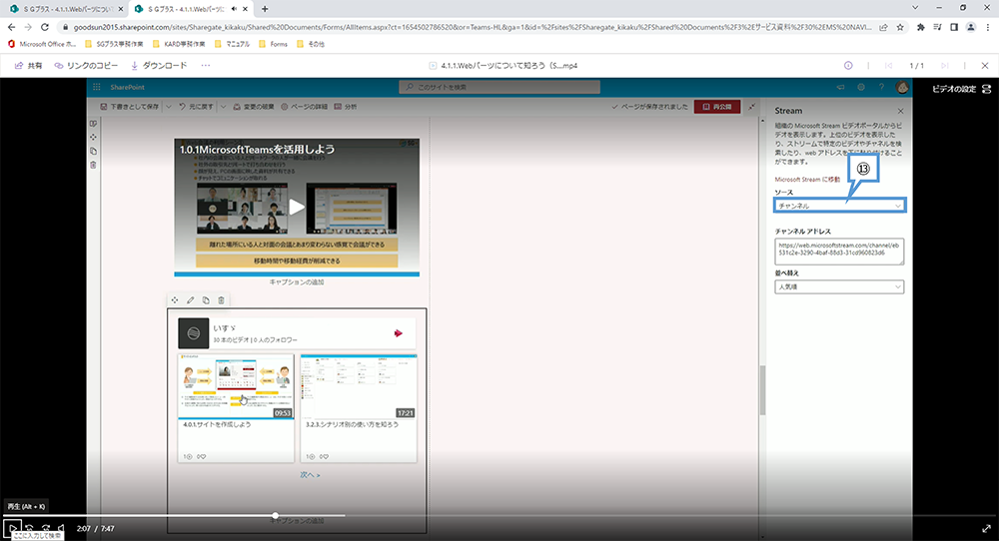Open Chrome extensions puzzle icon
Image resolution: width=999 pixels, height=541 pixels.
(921, 27)
